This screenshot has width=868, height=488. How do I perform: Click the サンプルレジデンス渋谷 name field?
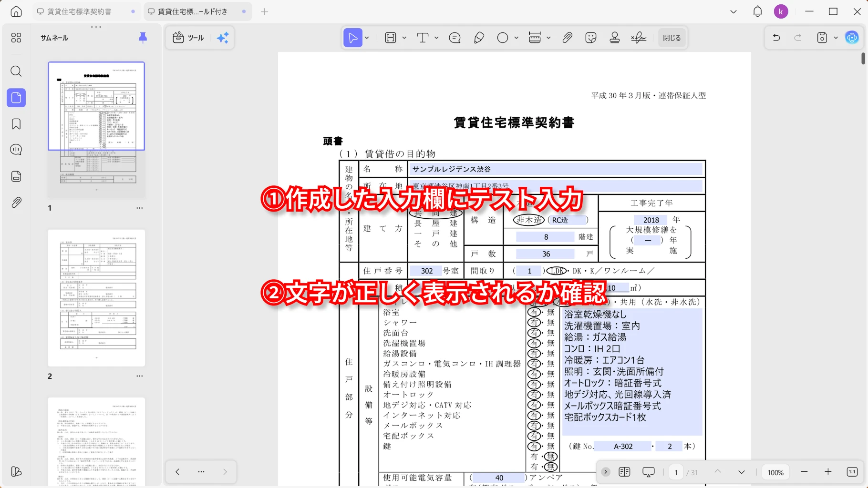pos(556,169)
